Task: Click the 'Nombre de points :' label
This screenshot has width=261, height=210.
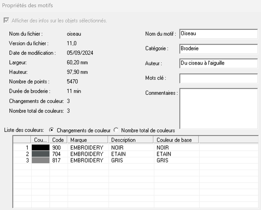Action: click(x=29, y=82)
